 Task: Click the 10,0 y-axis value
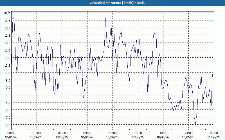[7, 73]
